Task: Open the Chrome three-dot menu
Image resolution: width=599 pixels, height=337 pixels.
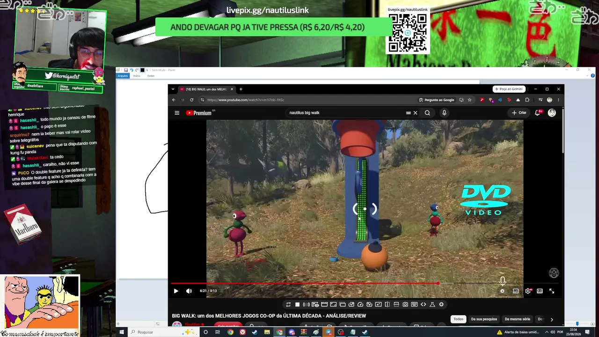Action: click(558, 100)
